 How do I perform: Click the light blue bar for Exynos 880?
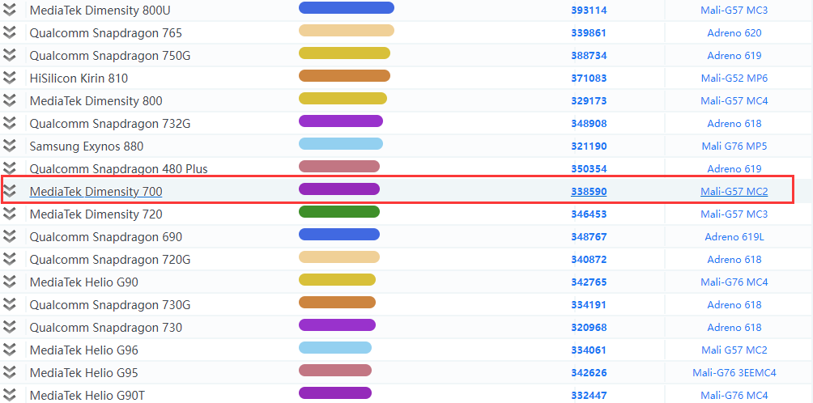click(x=340, y=144)
